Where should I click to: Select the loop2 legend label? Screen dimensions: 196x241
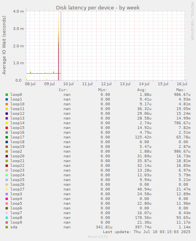(x=16, y=151)
